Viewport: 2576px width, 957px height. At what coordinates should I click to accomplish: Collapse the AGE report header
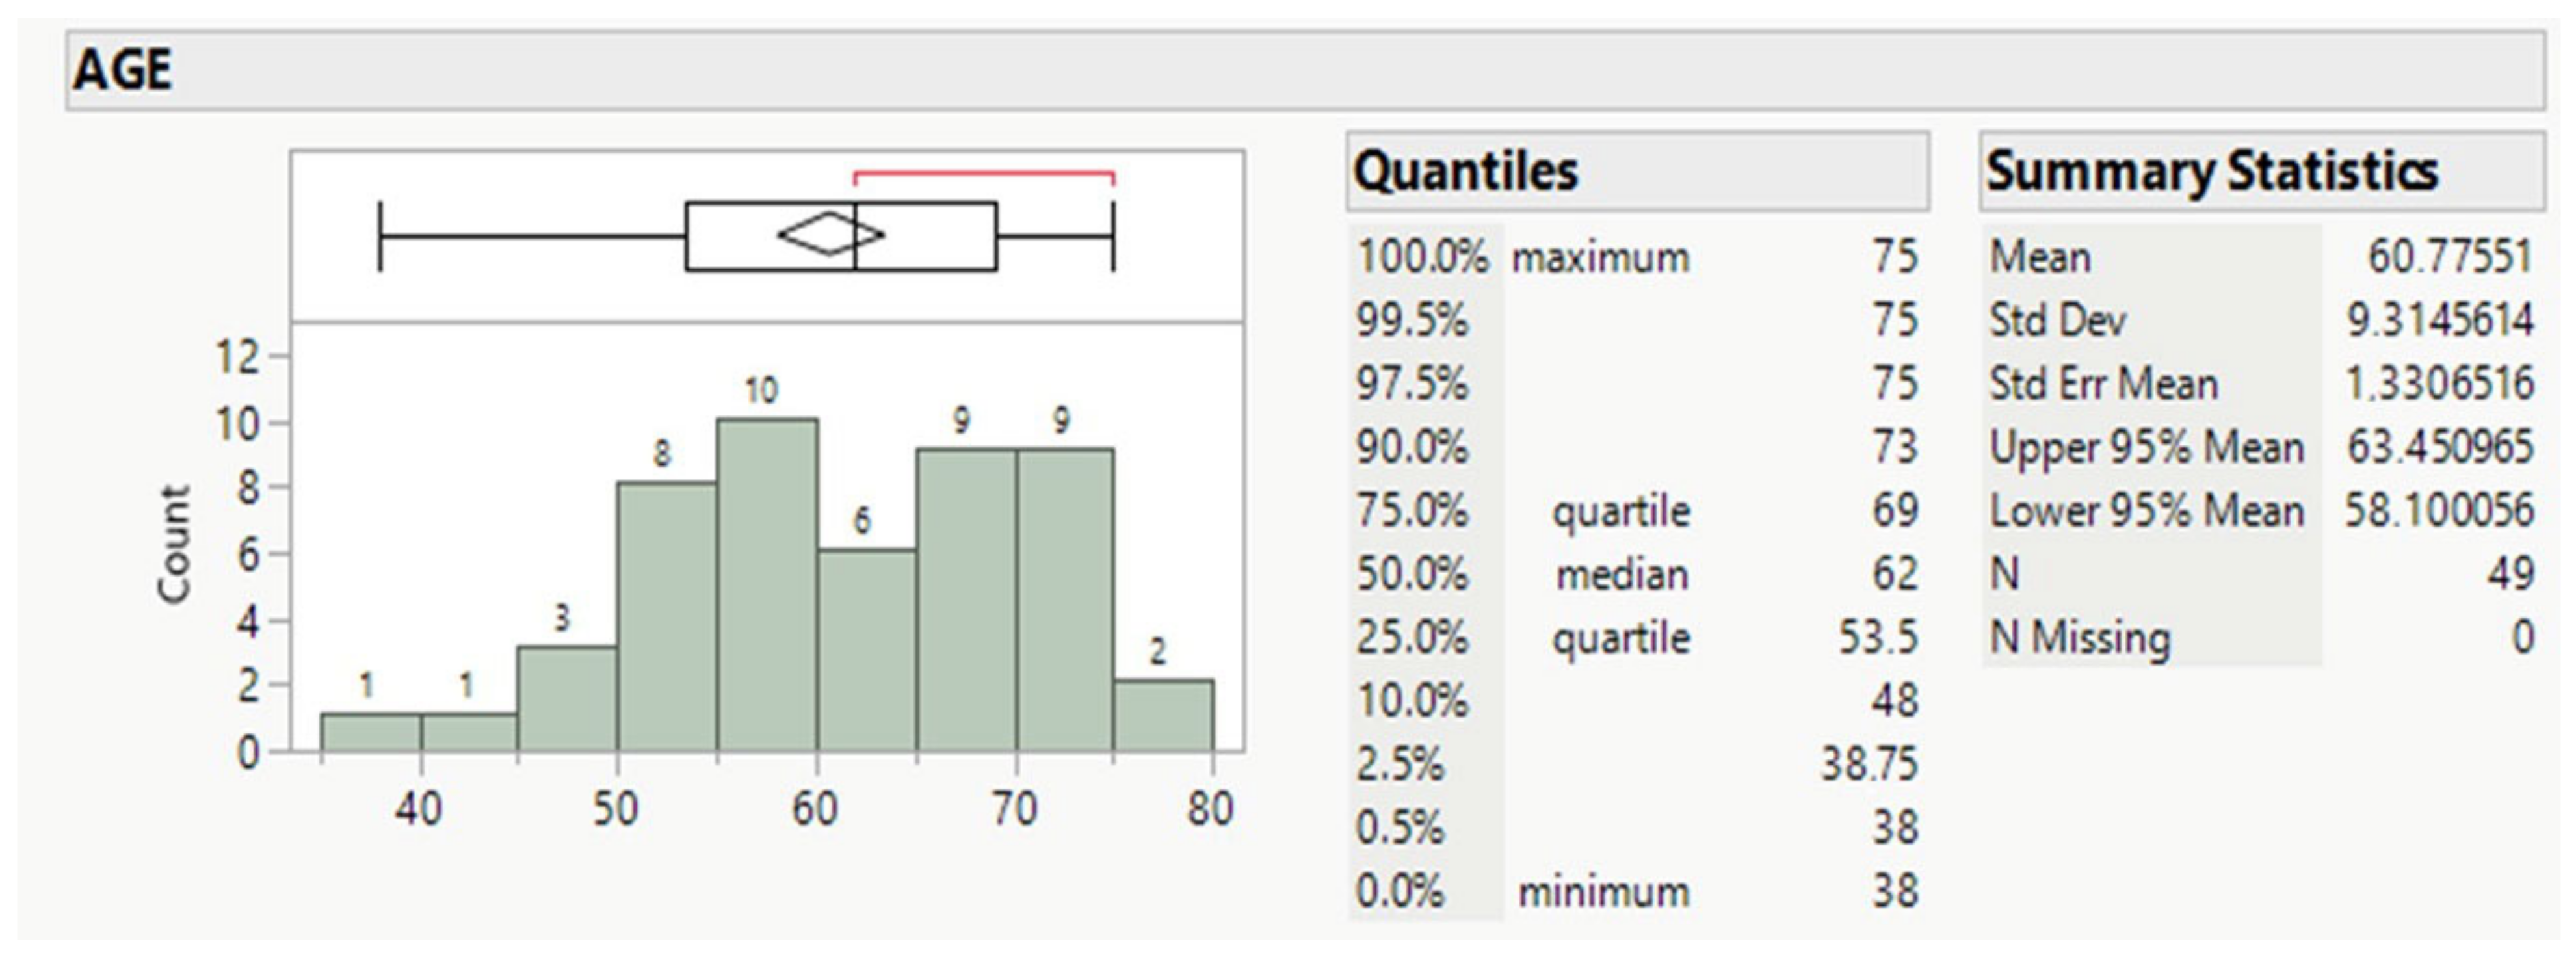(x=123, y=70)
